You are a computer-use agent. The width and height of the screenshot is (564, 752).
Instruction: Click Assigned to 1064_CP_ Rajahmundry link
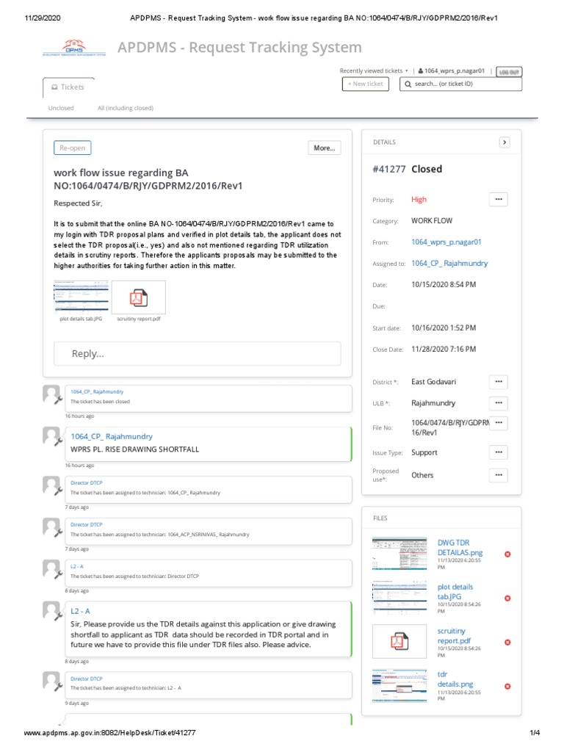(x=449, y=264)
